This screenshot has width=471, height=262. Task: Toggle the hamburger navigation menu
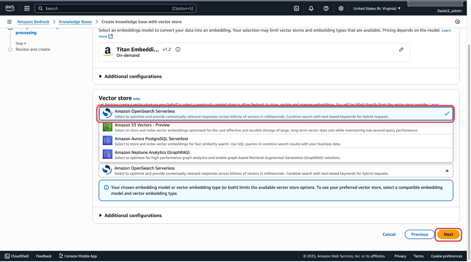pyautogui.click(x=9, y=22)
